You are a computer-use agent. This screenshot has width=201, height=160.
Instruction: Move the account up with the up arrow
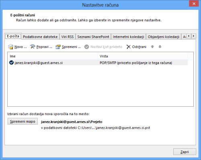pyautogui.click(x=152, y=47)
